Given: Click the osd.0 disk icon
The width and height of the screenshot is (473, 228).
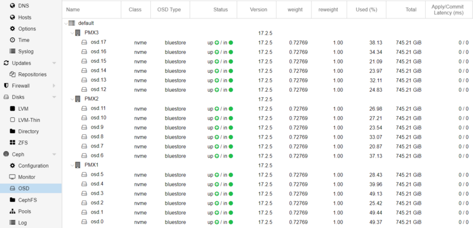Looking at the screenshot, I should pos(84,221).
